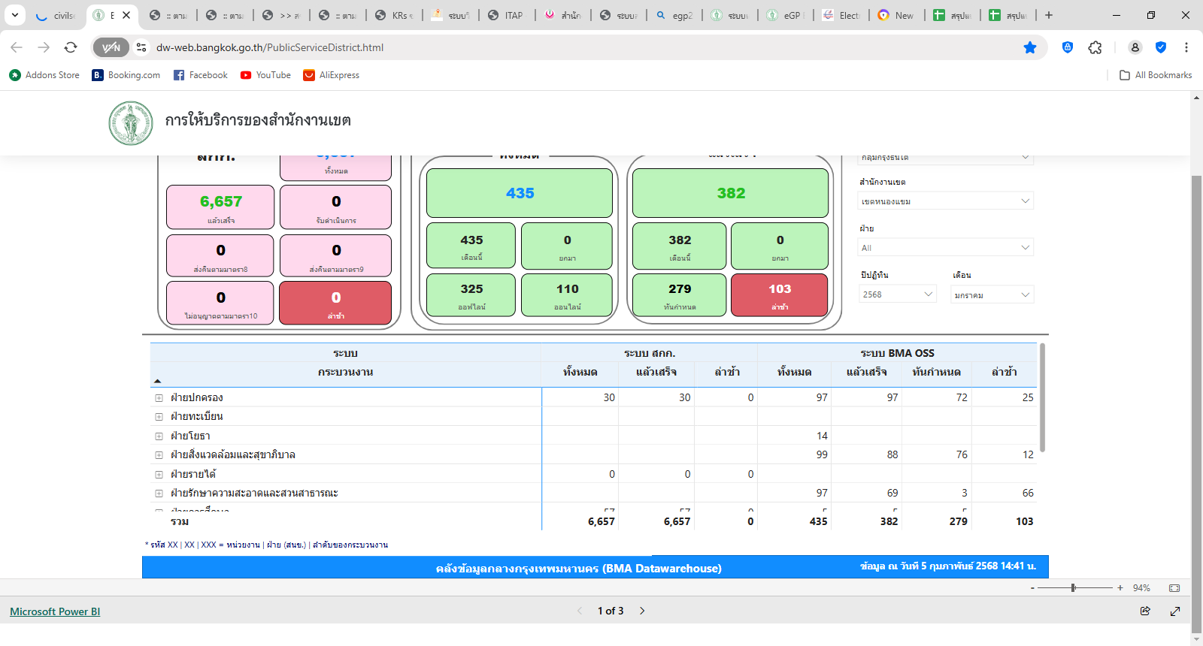Click the Bangkok emblem logo
1203x646 pixels.
131,123
